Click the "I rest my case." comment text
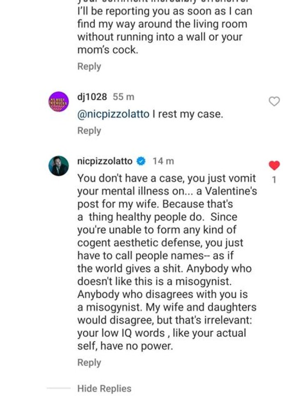 (x=188, y=114)
